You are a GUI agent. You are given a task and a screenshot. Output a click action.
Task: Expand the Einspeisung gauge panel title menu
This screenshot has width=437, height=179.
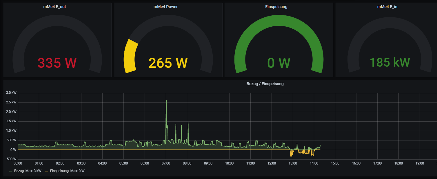[276, 7]
